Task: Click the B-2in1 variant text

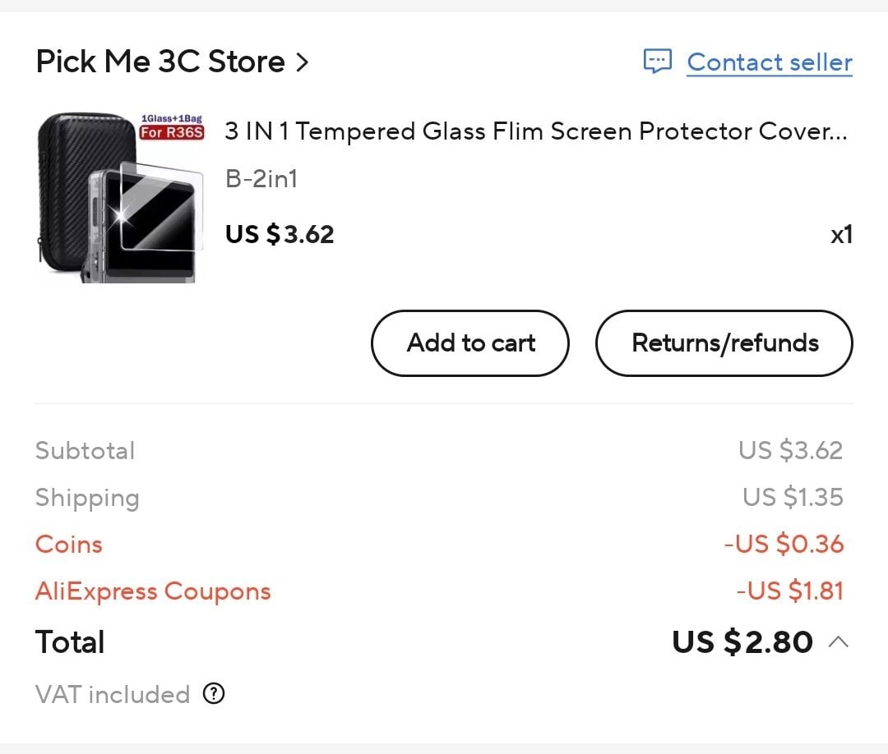Action: (261, 179)
